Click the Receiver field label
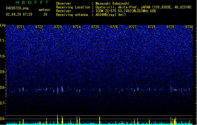The width and height of the screenshot is (197, 125). pyautogui.click(x=64, y=11)
